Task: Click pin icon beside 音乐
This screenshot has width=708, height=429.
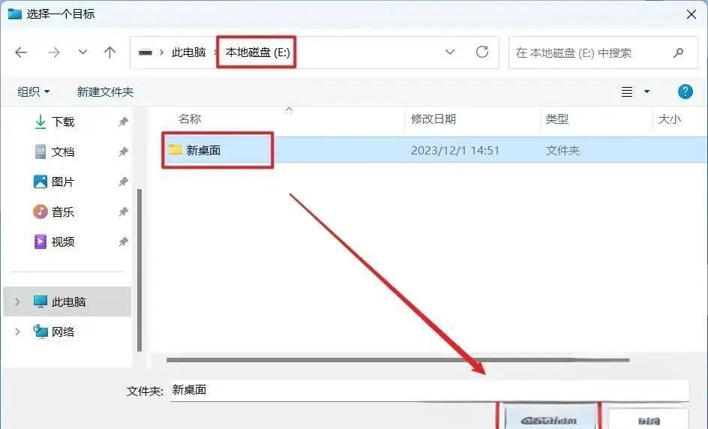Action: (x=123, y=211)
